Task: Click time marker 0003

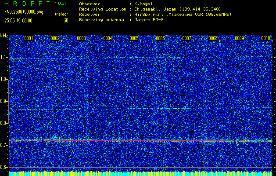Action: coord(81,38)
